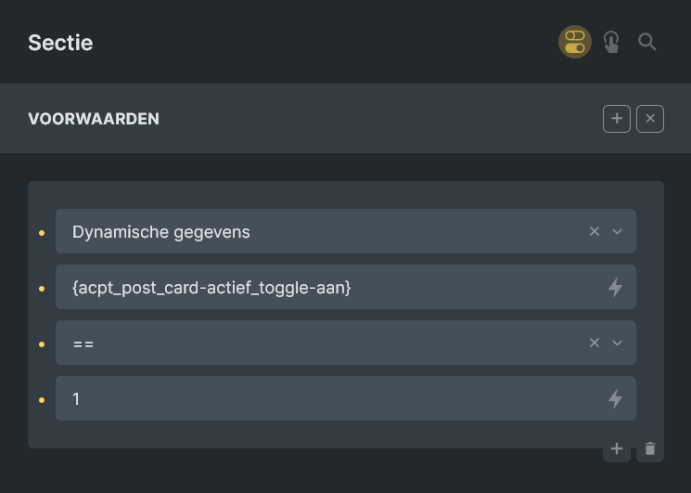Open the Dynamische gegevens select box
This screenshot has height=493, width=691.
pyautogui.click(x=345, y=231)
